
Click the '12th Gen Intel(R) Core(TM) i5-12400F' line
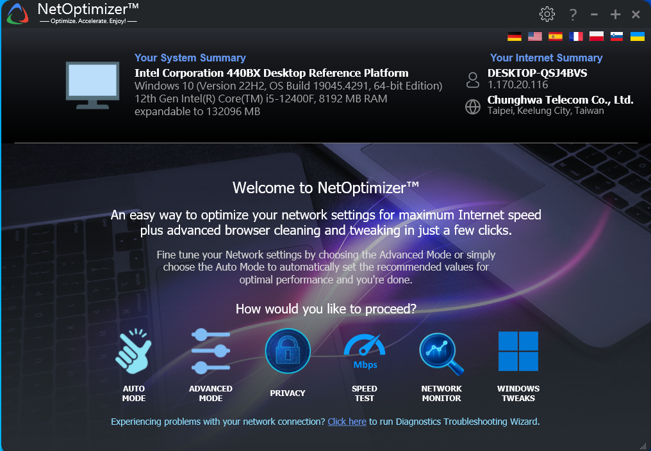point(261,99)
